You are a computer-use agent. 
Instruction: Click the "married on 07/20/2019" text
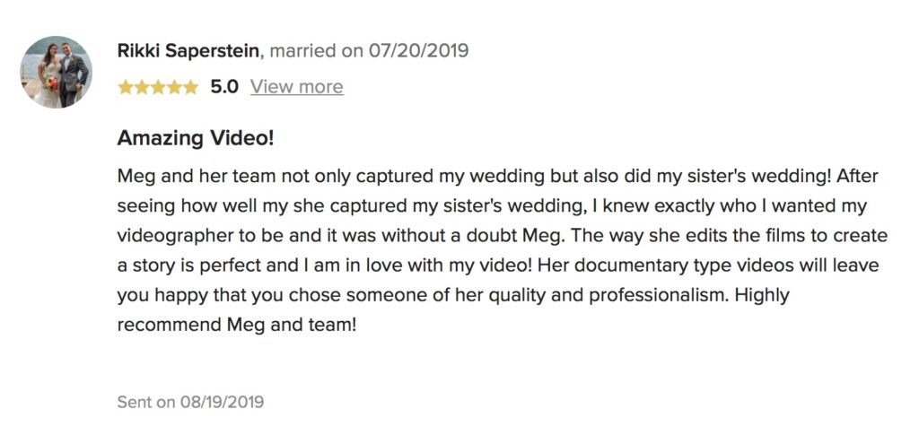[x=369, y=50]
